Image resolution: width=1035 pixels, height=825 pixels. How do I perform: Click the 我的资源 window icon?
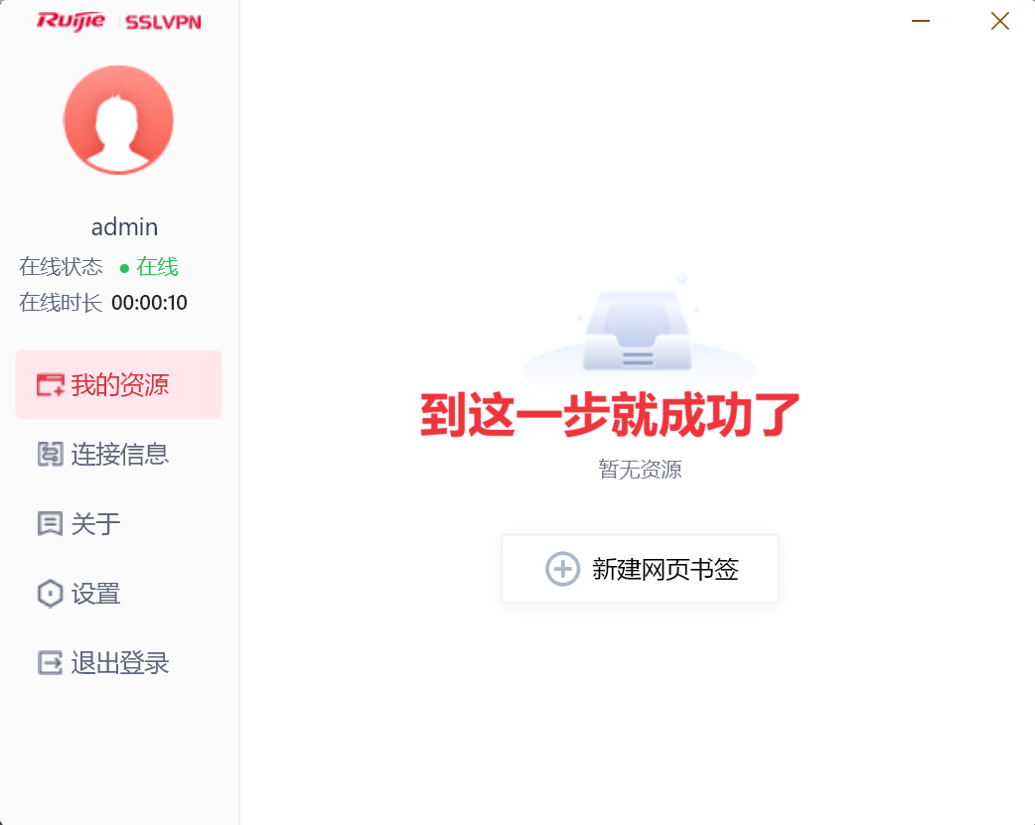pos(51,385)
